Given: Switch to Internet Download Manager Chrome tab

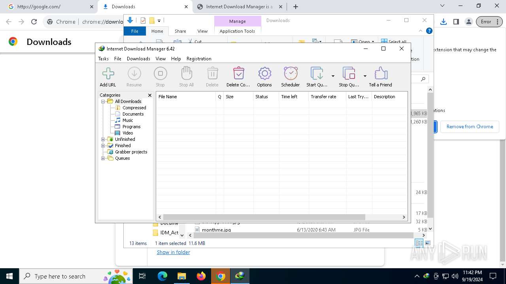Looking at the screenshot, I should [239, 7].
